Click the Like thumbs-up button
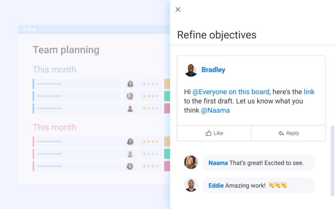Image resolution: width=336 pixels, height=209 pixels. (214, 133)
